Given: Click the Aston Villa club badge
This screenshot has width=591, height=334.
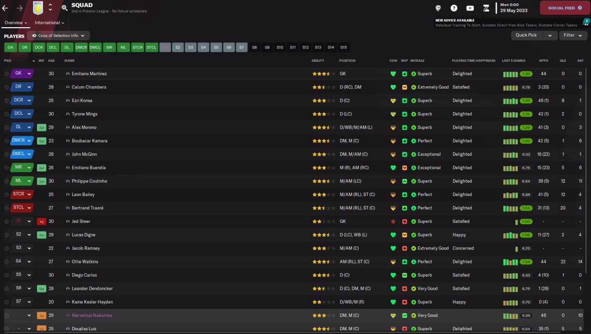Looking at the screenshot, I should click(x=38, y=8).
